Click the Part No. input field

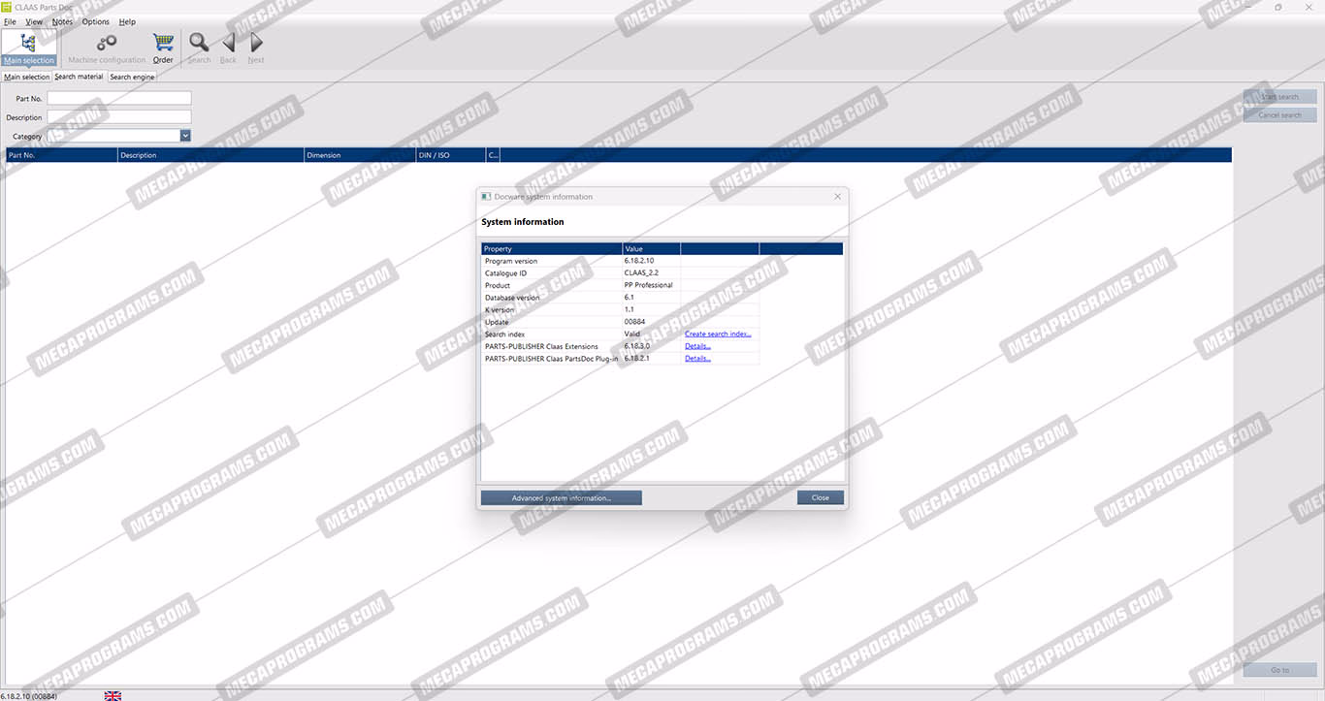(119, 98)
